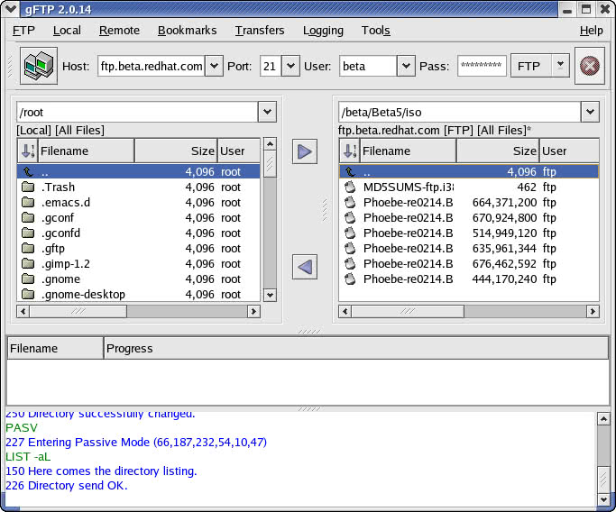Open the FTP protocol selector
This screenshot has height=512, width=616.
[539, 66]
